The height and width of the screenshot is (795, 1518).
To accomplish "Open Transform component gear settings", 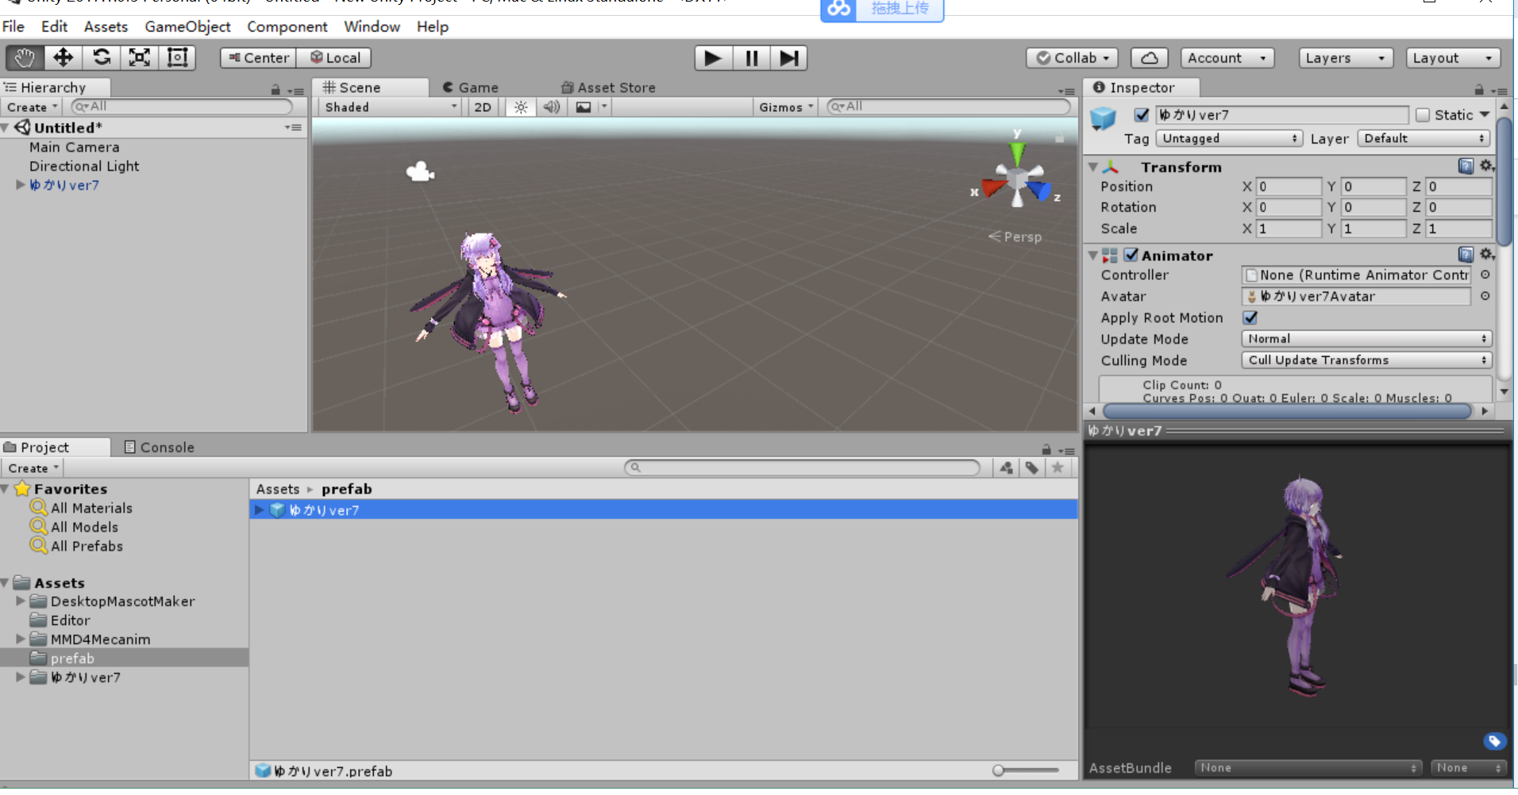I will point(1486,166).
